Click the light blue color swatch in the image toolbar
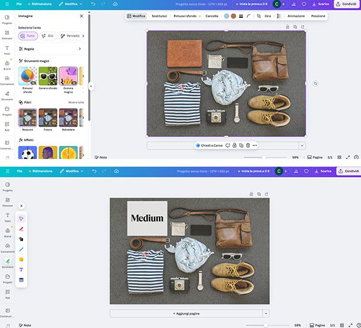The height and width of the screenshot is (328, 361). tap(227, 16)
